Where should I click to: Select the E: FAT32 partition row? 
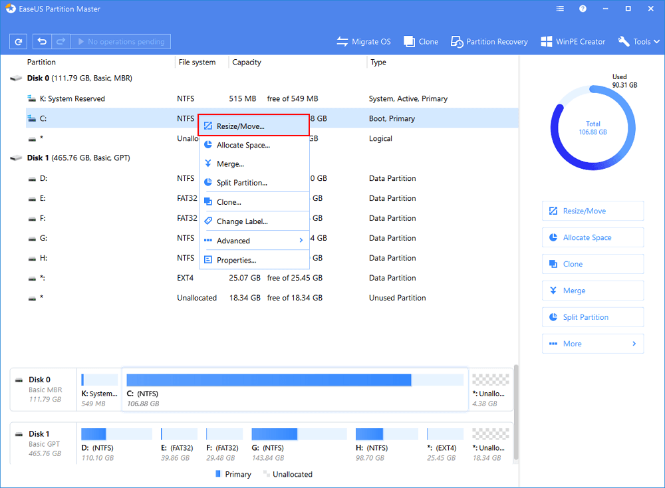point(271,198)
